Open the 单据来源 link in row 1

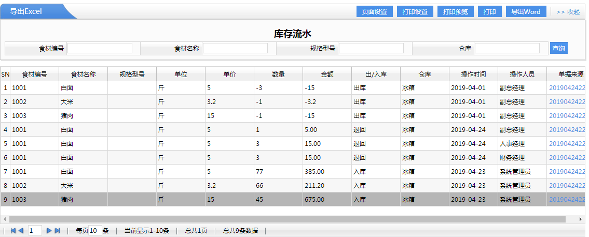pyautogui.click(x=567, y=88)
